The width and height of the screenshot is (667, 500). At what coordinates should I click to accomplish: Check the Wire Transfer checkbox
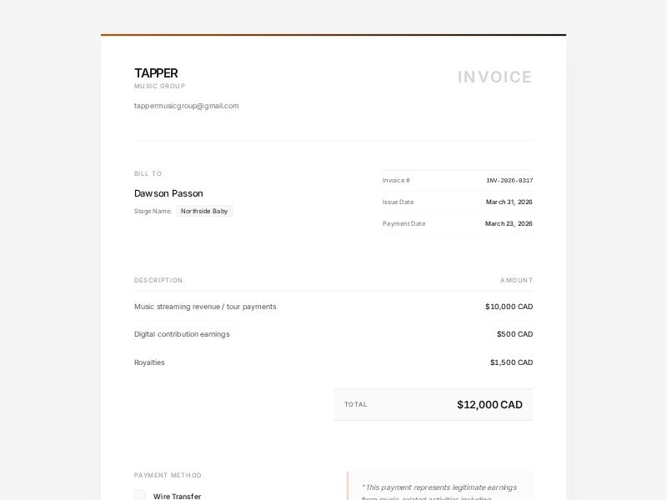coord(140,496)
